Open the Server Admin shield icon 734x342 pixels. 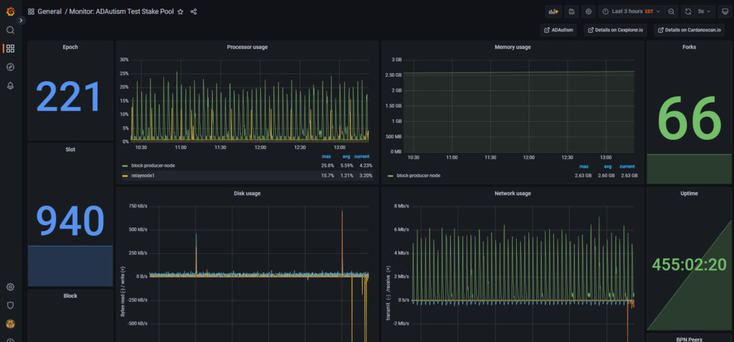10,305
